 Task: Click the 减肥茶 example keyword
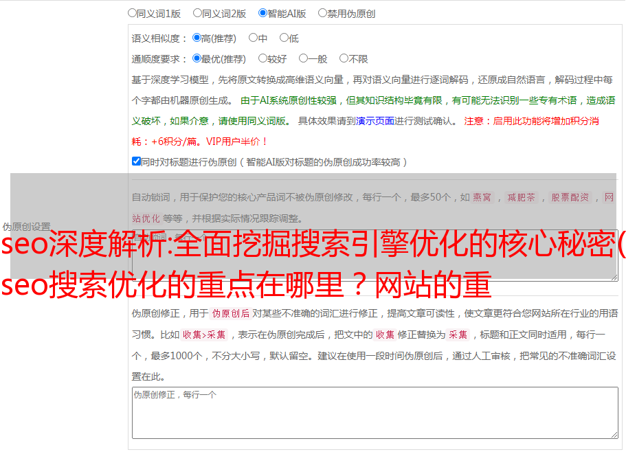click(x=521, y=197)
